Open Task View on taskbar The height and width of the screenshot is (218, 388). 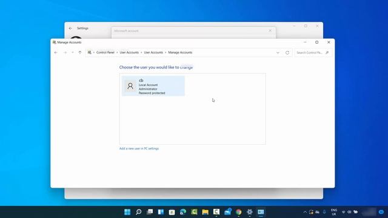click(x=150, y=212)
